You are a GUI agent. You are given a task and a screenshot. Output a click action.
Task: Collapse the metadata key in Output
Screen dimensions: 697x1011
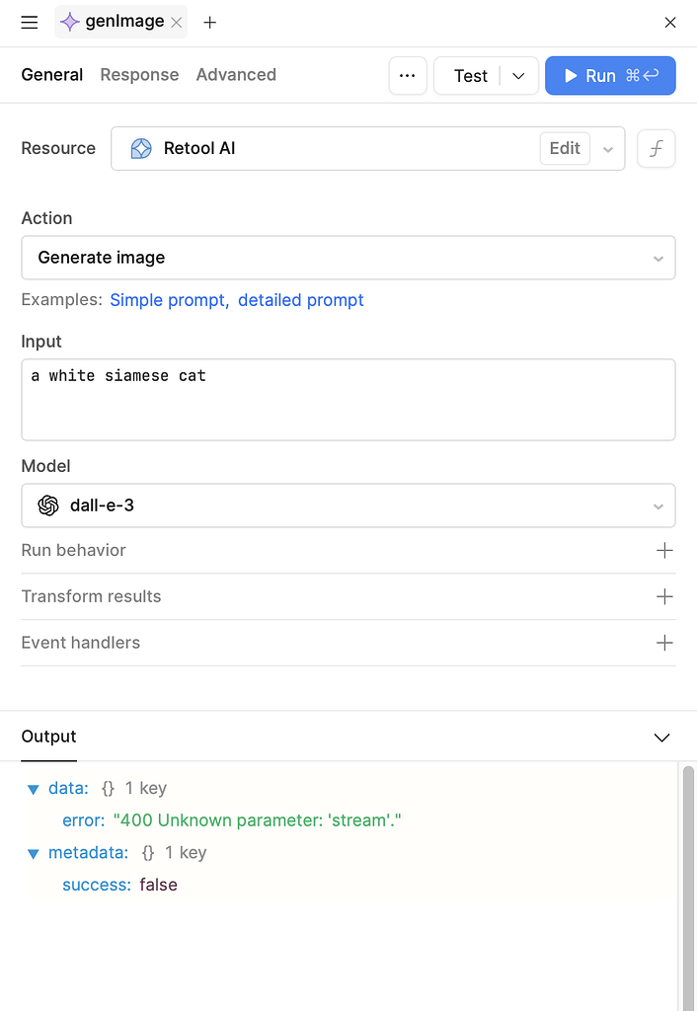[33, 852]
